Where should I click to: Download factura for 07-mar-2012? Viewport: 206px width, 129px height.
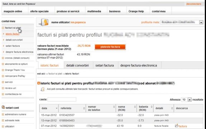pos(183,126)
